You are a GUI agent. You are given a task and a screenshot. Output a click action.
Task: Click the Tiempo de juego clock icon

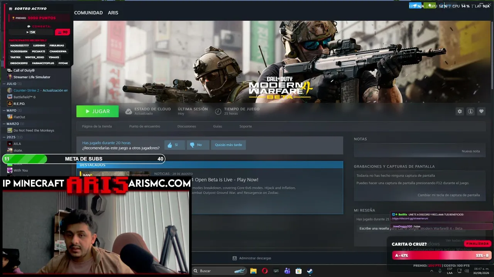(218, 112)
